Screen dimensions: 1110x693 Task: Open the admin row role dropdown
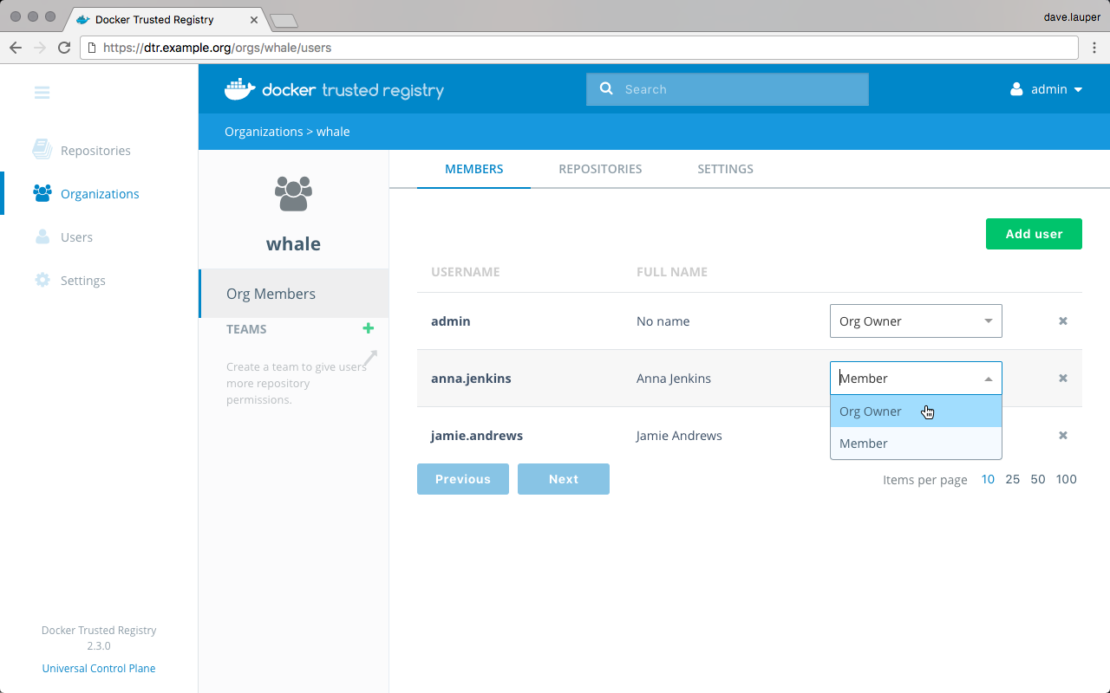click(x=915, y=321)
